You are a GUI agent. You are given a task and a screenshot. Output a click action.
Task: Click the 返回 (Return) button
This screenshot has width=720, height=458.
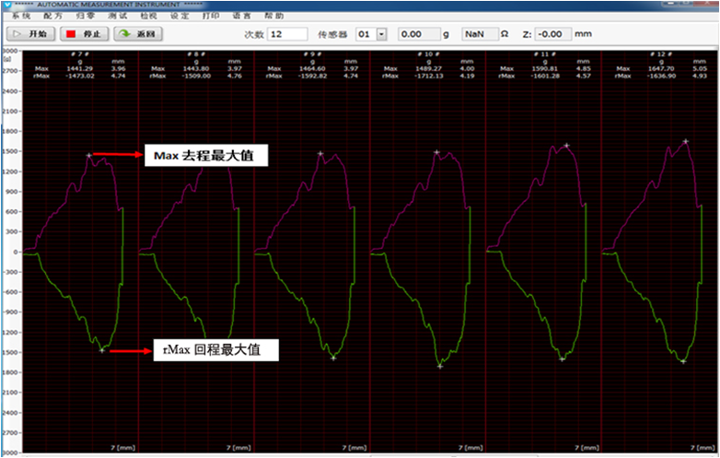pos(138,34)
